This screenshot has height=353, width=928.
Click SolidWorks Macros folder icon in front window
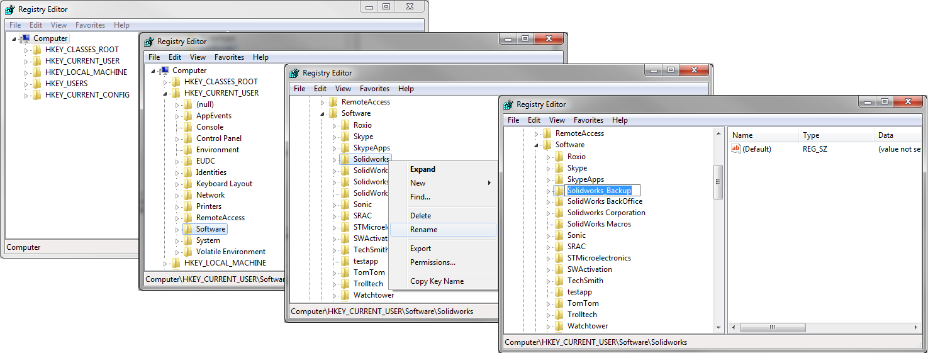pyautogui.click(x=559, y=224)
